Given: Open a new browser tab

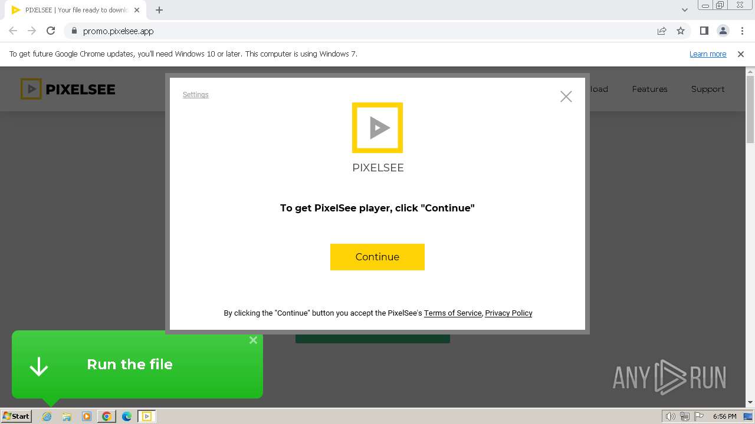Looking at the screenshot, I should [159, 10].
